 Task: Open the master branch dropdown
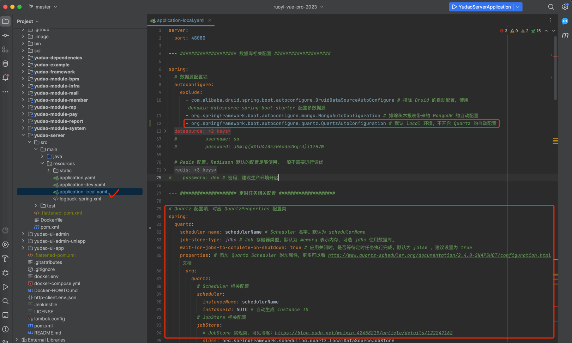click(x=43, y=7)
